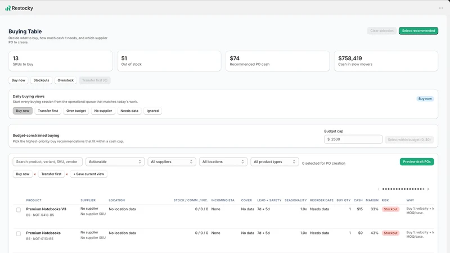450x253 pixels.
Task: Choose Over budget daily buying view
Action: (x=76, y=111)
